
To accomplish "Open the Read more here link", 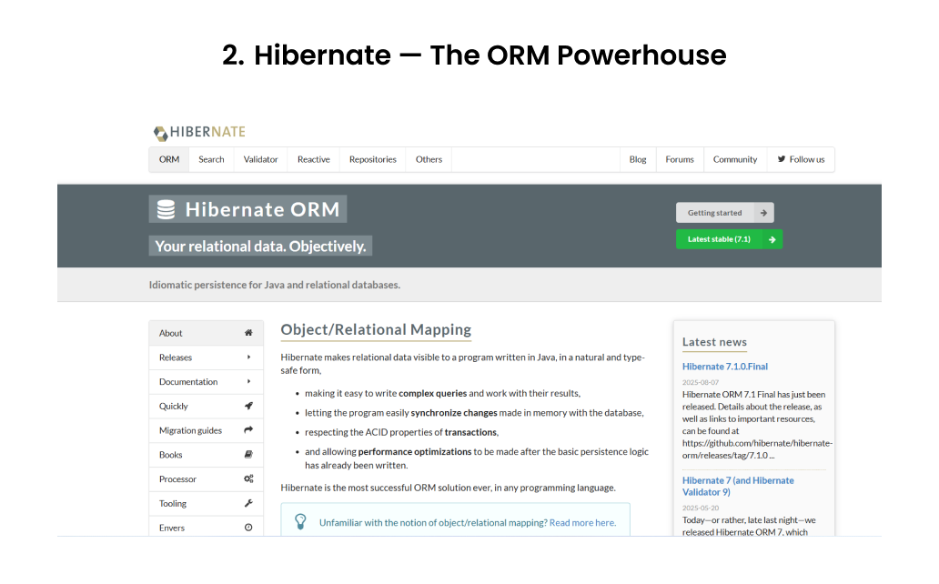I will (x=583, y=522).
